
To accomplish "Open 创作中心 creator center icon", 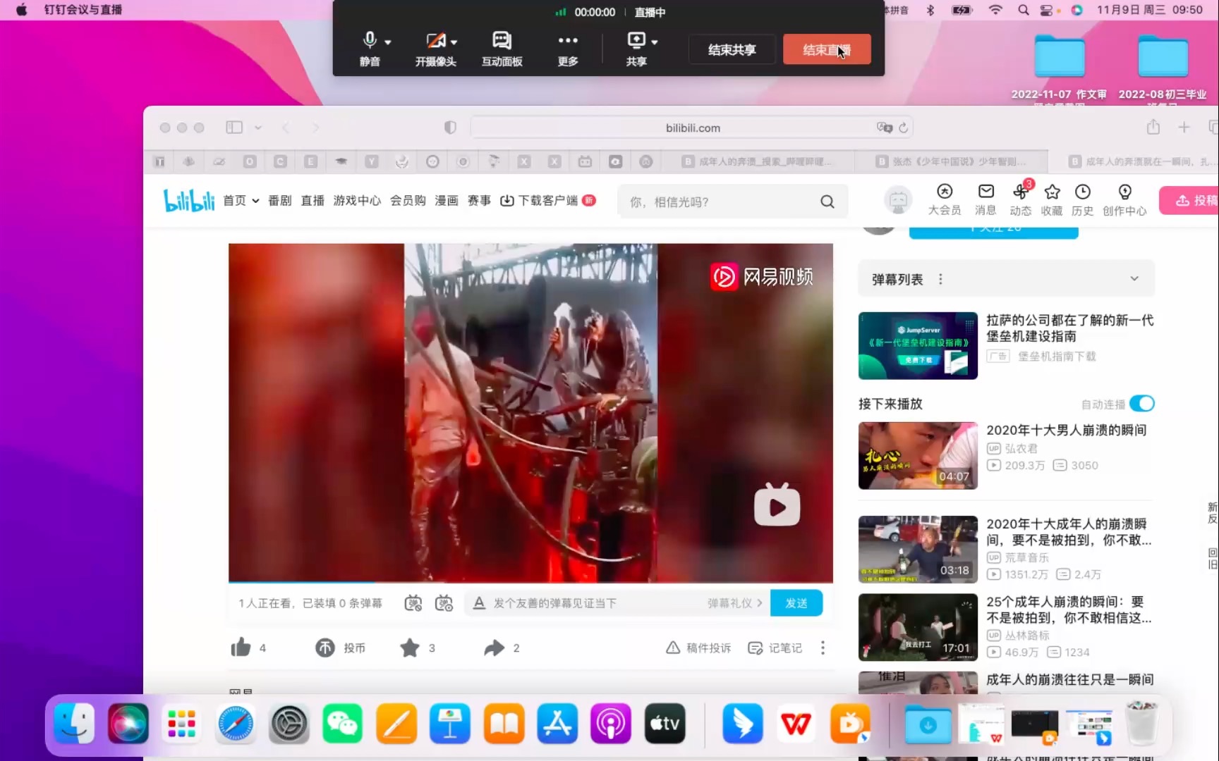I will [x=1124, y=200].
